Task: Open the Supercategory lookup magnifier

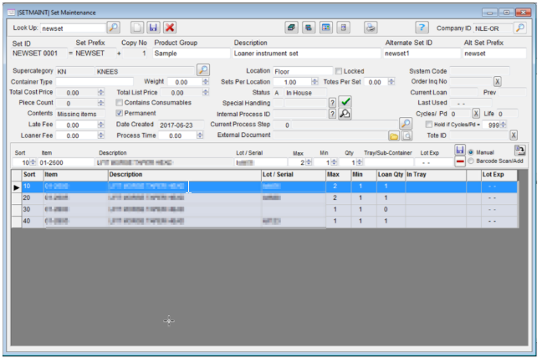Action: pos(202,71)
